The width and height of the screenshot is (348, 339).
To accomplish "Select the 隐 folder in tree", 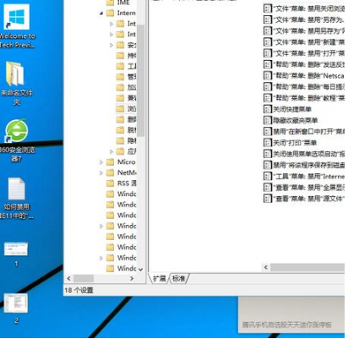I will coord(126,140).
